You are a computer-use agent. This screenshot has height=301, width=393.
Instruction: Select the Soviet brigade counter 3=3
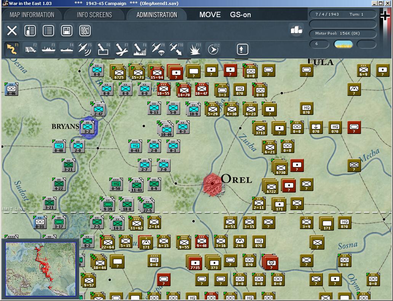[222, 90]
